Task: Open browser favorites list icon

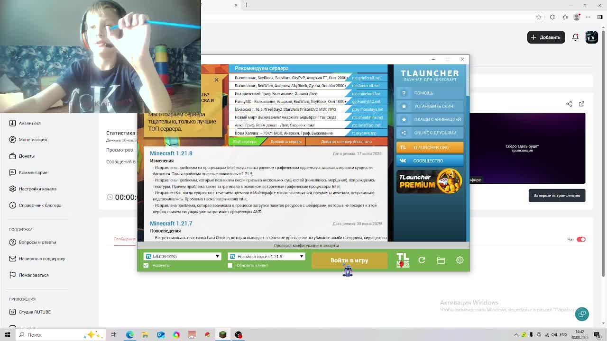Action: tap(565, 17)
